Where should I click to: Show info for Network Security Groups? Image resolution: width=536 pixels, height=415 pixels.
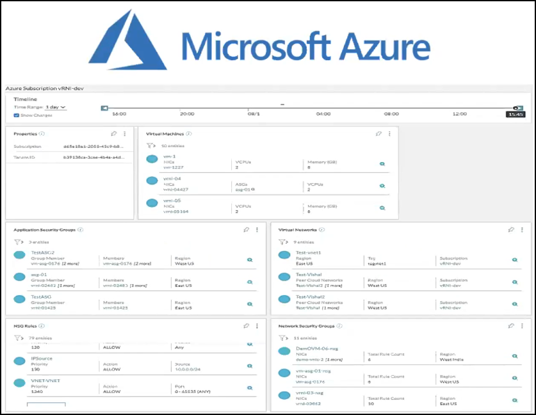coord(339,326)
